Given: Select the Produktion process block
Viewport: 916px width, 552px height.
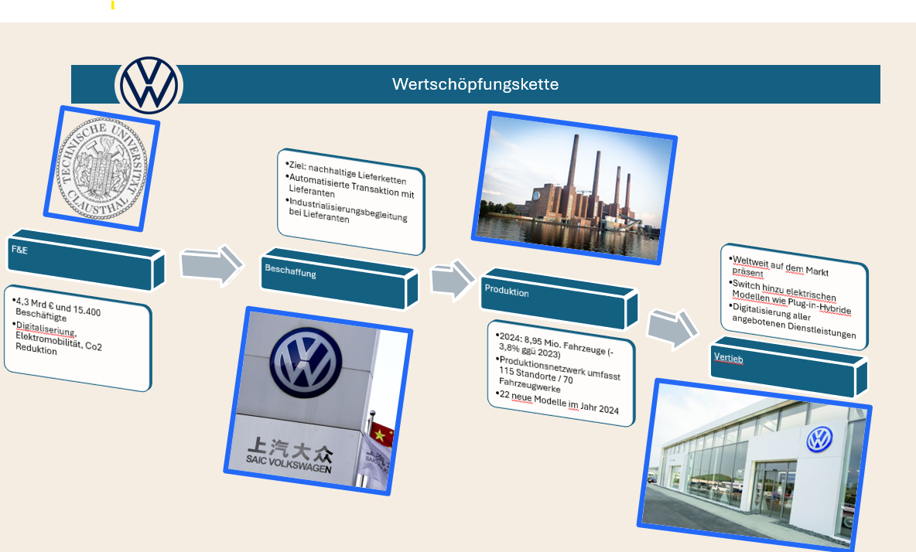Looking at the screenshot, I should pos(559,298).
